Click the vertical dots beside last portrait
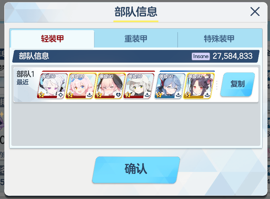 coord(217,85)
